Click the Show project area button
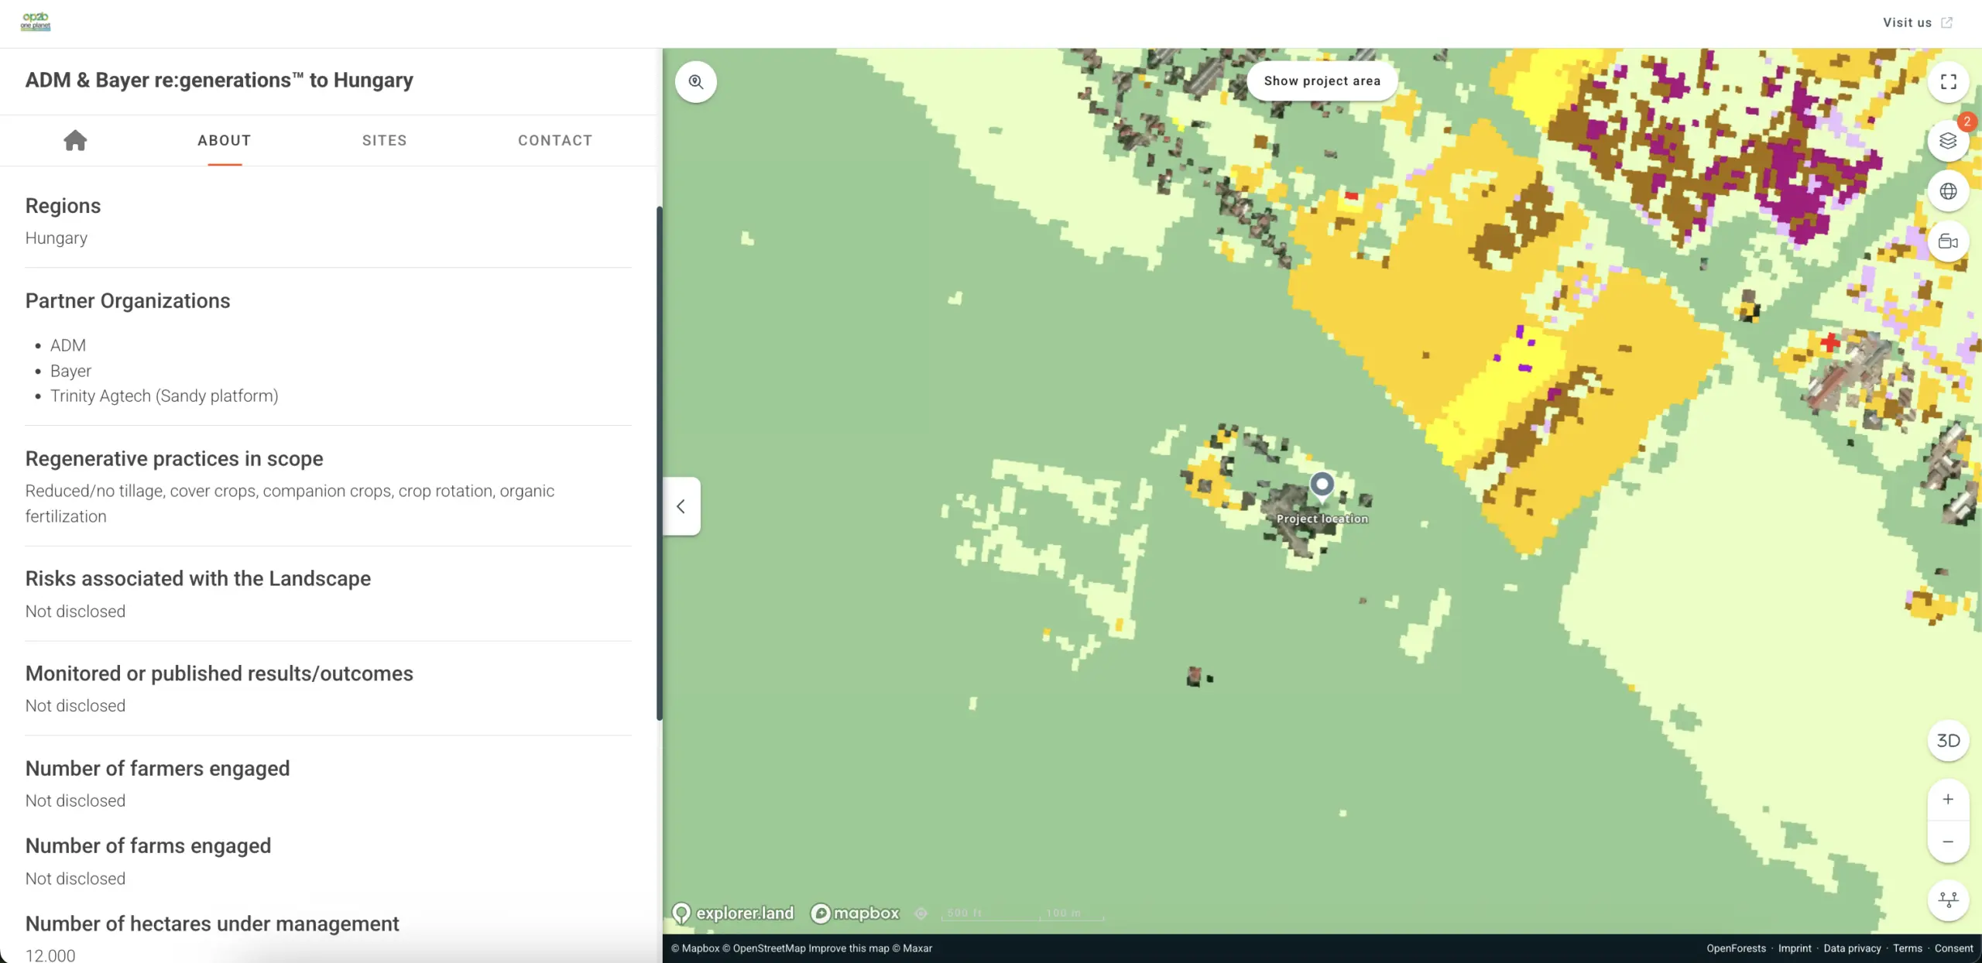The height and width of the screenshot is (963, 1982). click(x=1322, y=81)
